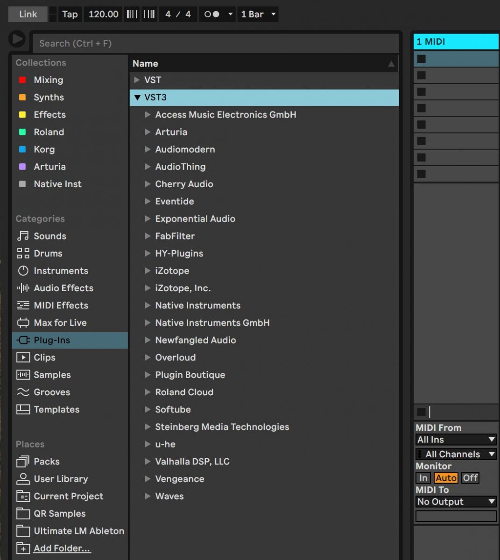Select the blue Korg collection
This screenshot has width=500, height=560.
click(70, 149)
